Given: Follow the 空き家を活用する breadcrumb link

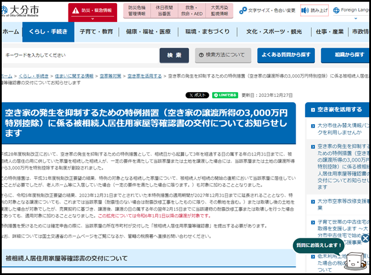Looking at the screenshot, I should [x=144, y=76].
